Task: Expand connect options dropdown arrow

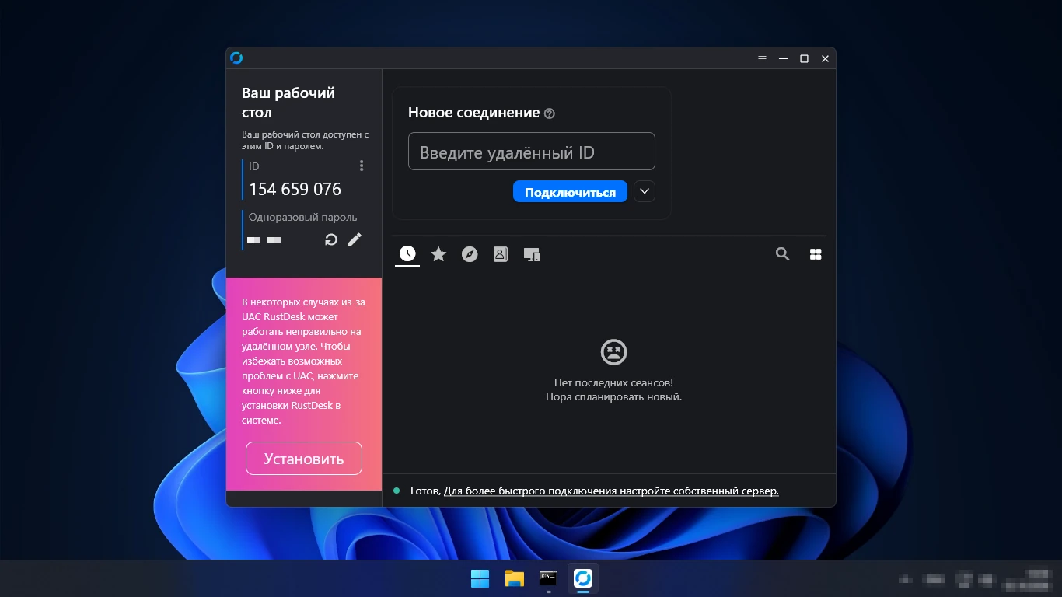Action: point(645,191)
